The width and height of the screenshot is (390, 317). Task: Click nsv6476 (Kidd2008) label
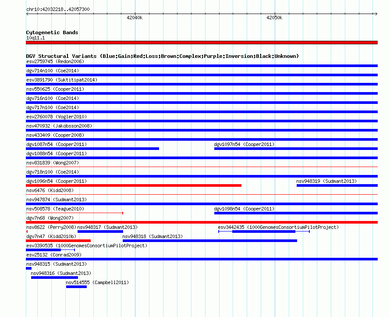click(x=50, y=190)
